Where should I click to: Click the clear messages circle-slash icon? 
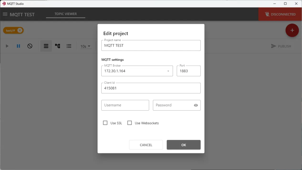(x=30, y=46)
